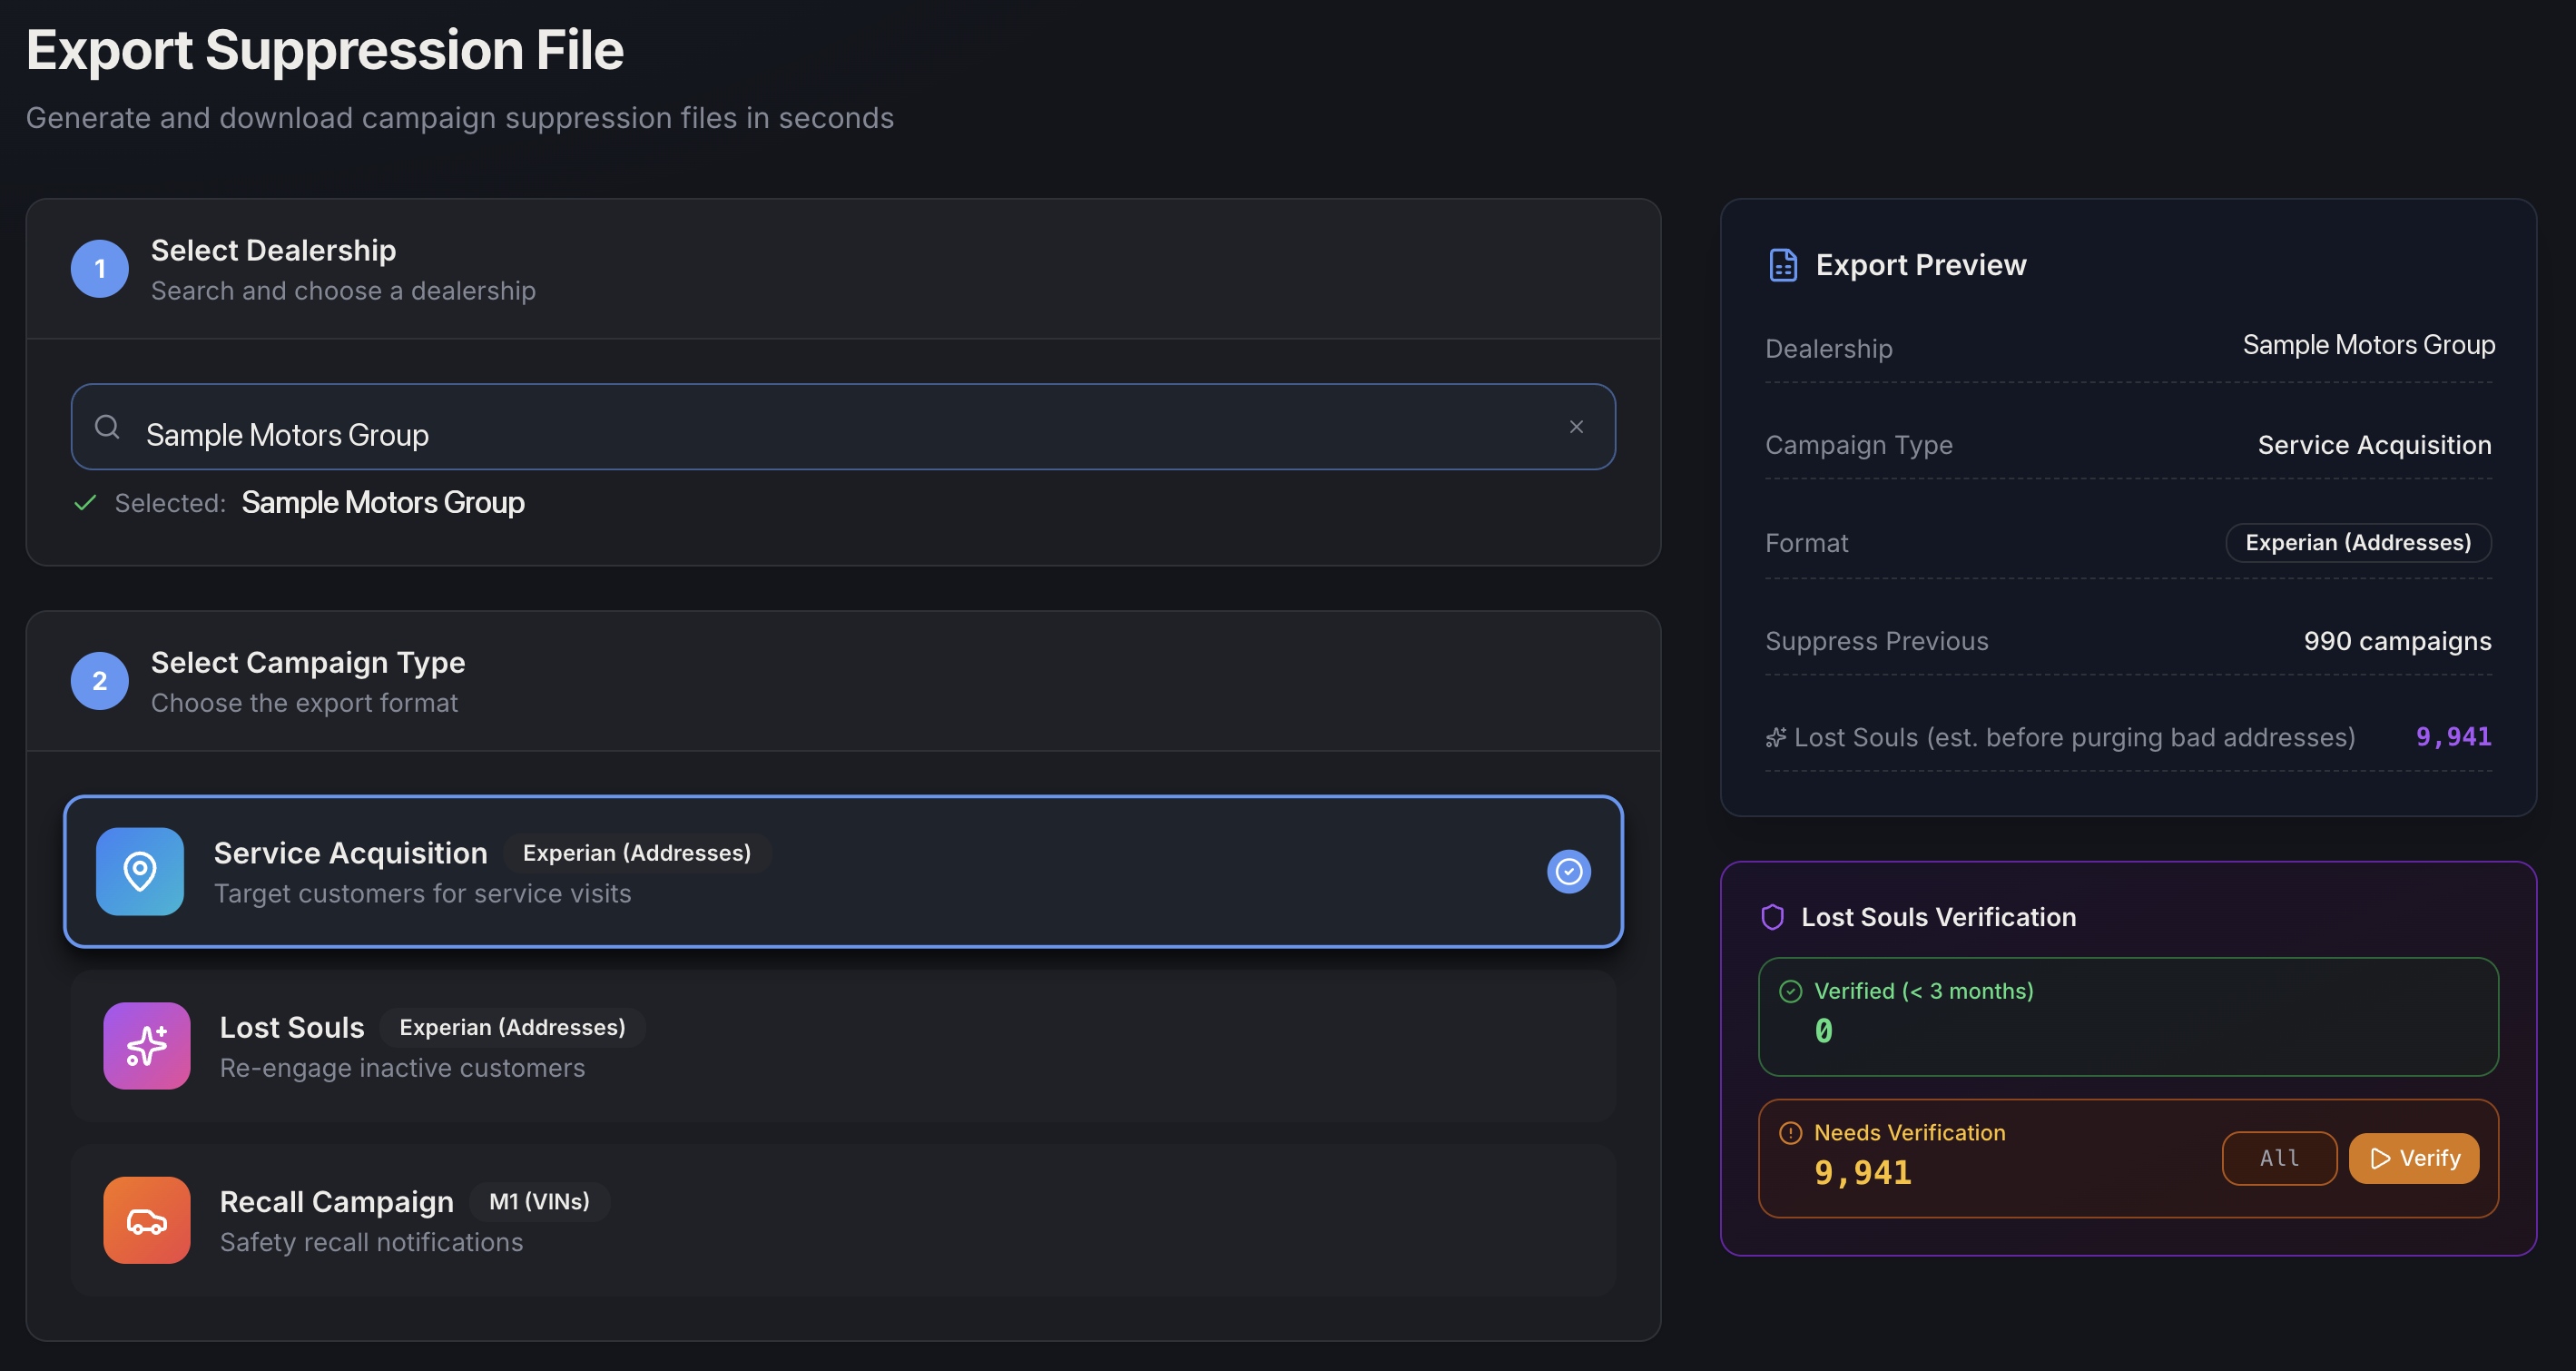Click the Export Preview document icon
This screenshot has height=1371, width=2576.
coord(1783,264)
